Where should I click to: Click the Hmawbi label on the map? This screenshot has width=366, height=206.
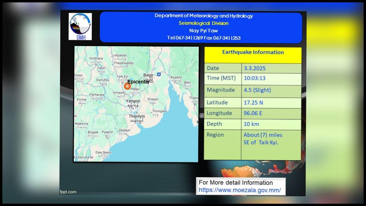(119, 93)
